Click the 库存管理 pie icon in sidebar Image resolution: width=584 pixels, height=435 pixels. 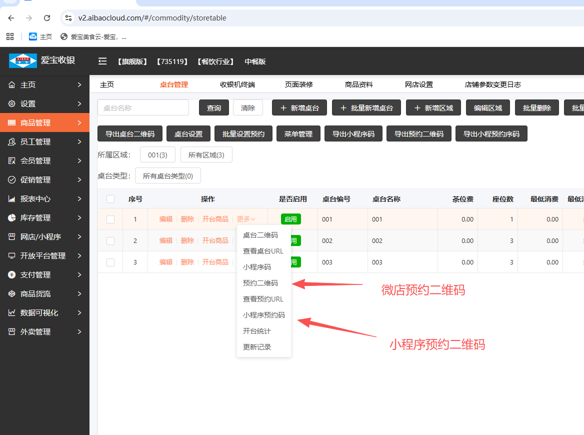click(x=12, y=218)
